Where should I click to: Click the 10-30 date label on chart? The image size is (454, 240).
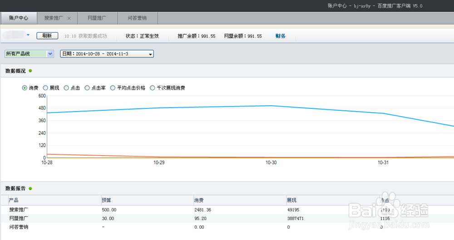click(271, 163)
